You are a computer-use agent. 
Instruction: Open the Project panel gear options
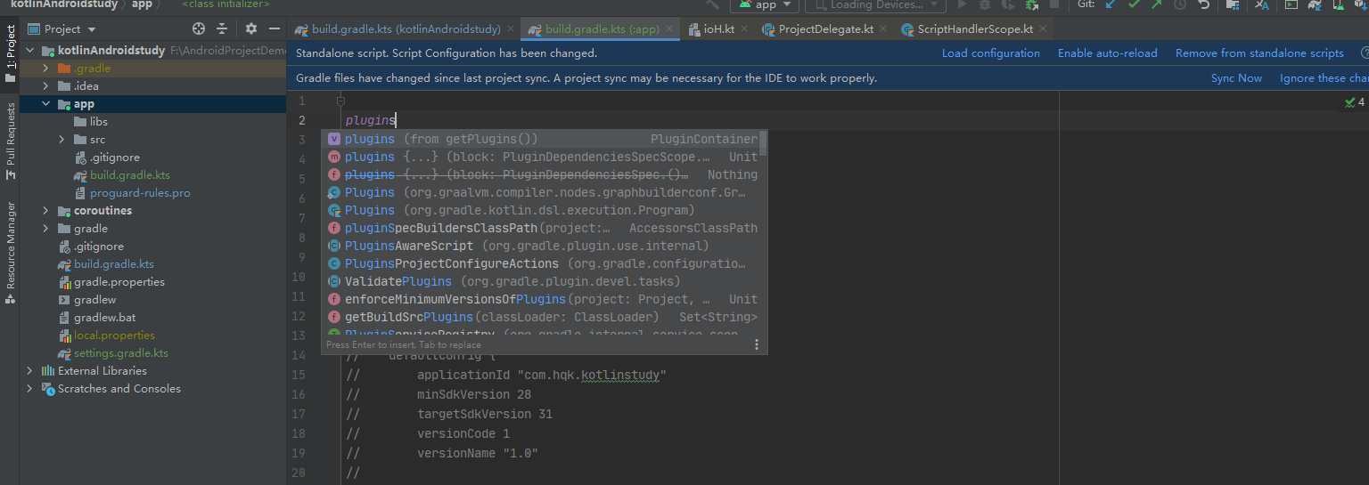point(251,28)
